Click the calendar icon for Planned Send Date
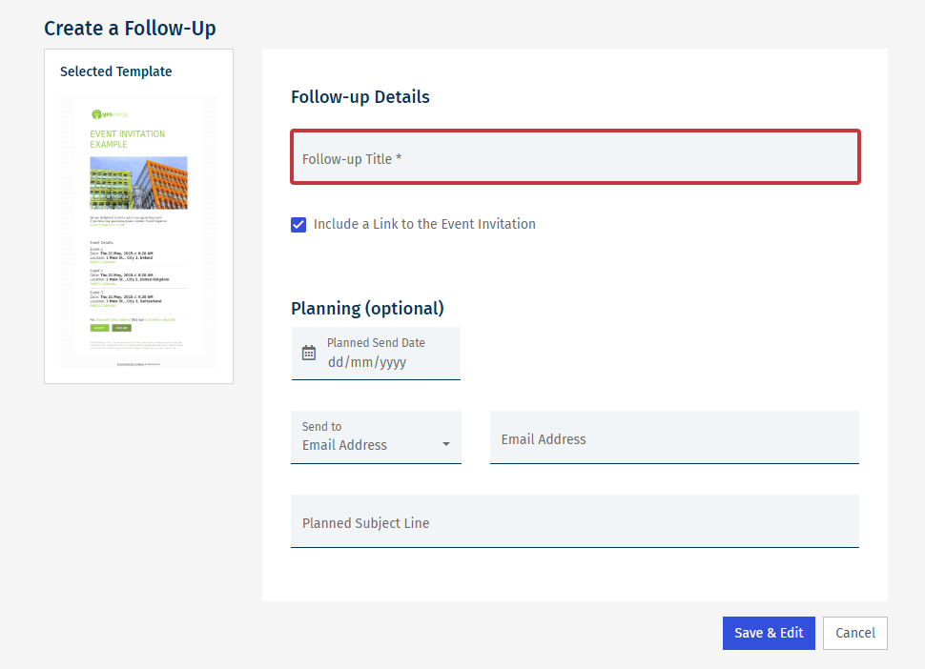The height and width of the screenshot is (669, 925). (x=309, y=353)
